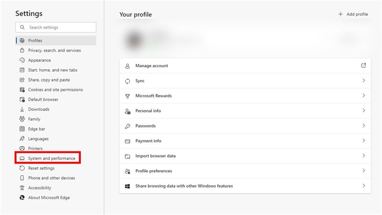Click the Profiles sidebar icon
The image size is (382, 215).
[x=22, y=41]
